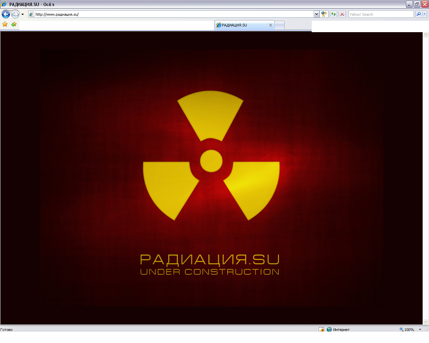Screen dimensions: 429x343
Task: Click the pop-up blocker status icon
Action: (321, 329)
